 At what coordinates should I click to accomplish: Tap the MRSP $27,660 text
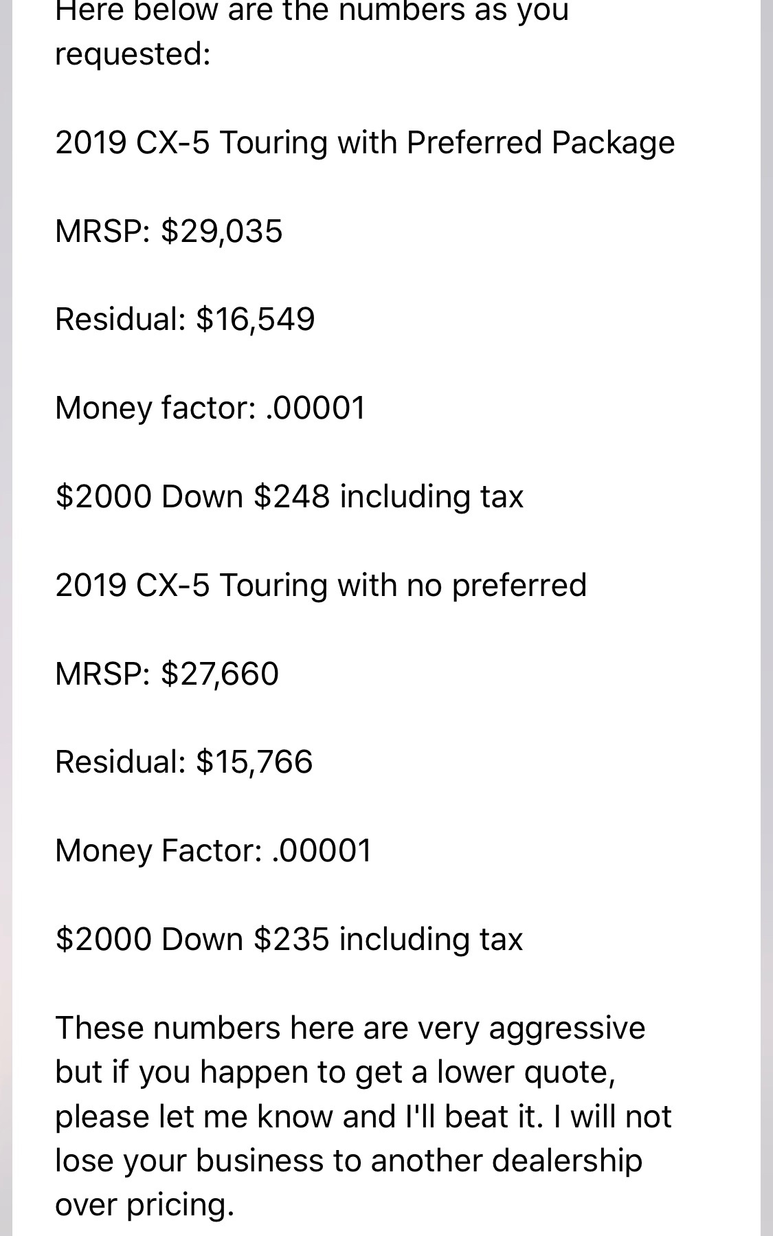click(167, 674)
